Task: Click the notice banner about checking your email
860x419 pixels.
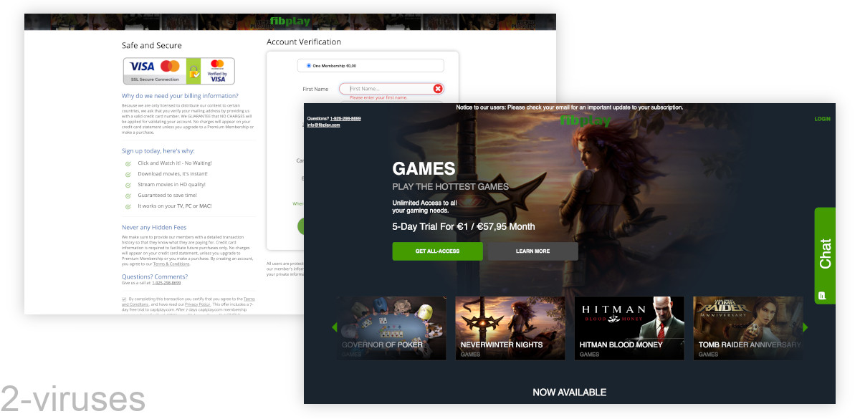Action: tap(570, 107)
